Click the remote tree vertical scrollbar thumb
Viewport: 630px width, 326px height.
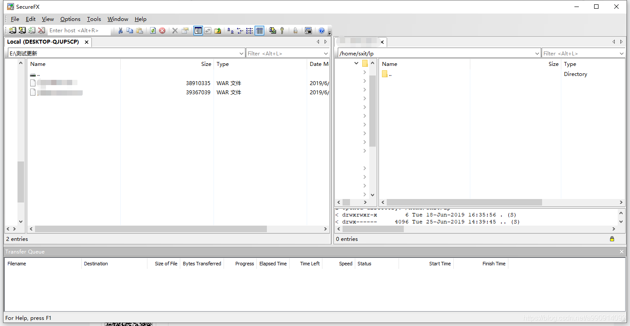(373, 111)
